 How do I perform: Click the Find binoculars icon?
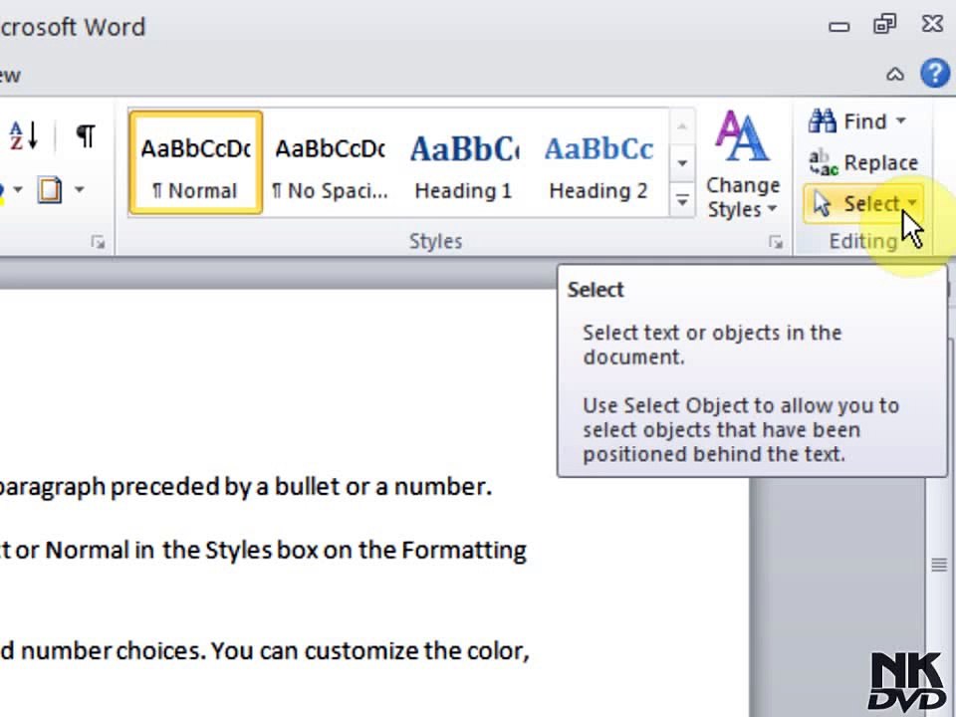point(823,120)
